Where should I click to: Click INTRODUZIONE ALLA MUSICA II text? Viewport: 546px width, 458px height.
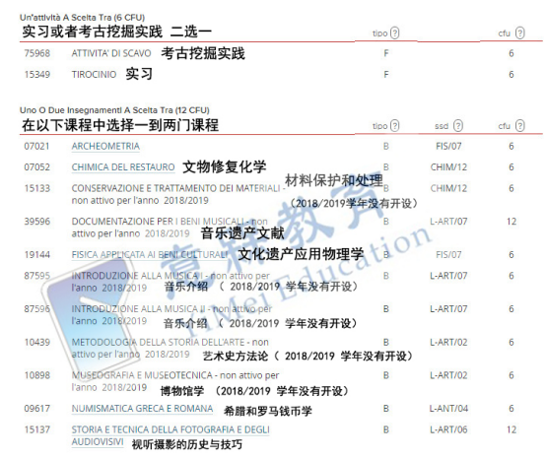pos(138,308)
